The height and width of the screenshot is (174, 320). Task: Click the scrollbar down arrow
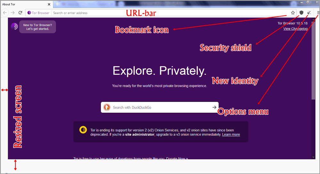coord(313,157)
